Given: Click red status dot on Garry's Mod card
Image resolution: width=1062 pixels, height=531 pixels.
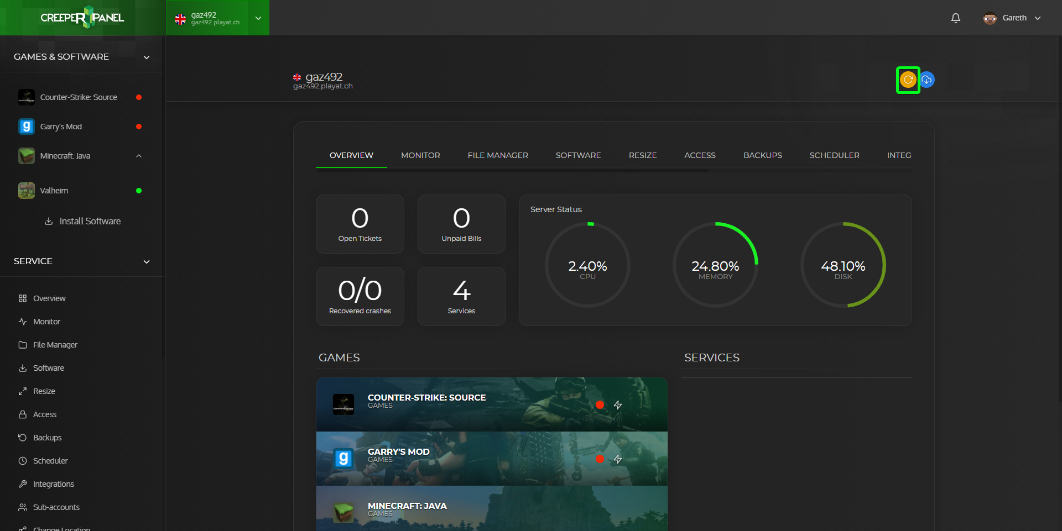Looking at the screenshot, I should point(600,459).
